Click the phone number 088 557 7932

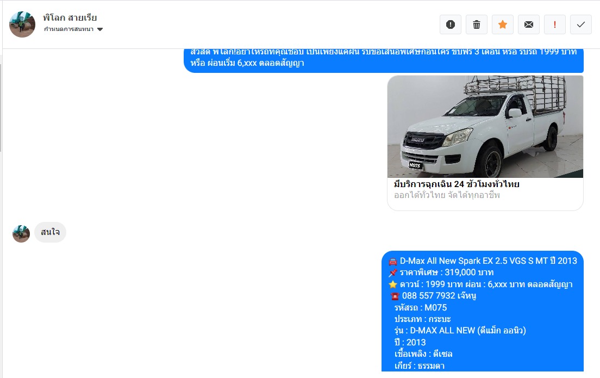pyautogui.click(x=429, y=296)
